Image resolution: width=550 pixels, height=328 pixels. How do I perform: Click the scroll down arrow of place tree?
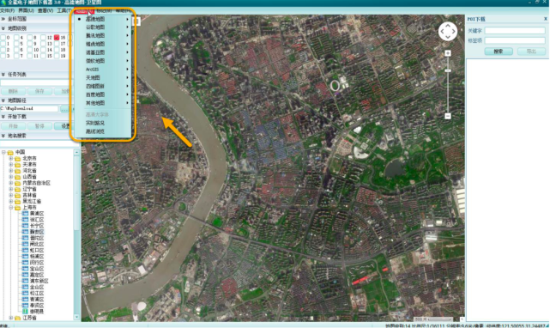[77, 317]
